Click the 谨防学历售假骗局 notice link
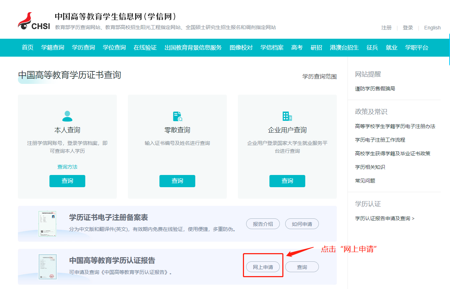The height and width of the screenshot is (289, 450). pyautogui.click(x=374, y=88)
